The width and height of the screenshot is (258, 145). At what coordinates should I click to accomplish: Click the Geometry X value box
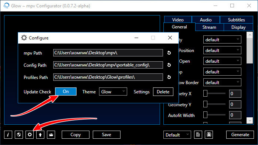235,94
